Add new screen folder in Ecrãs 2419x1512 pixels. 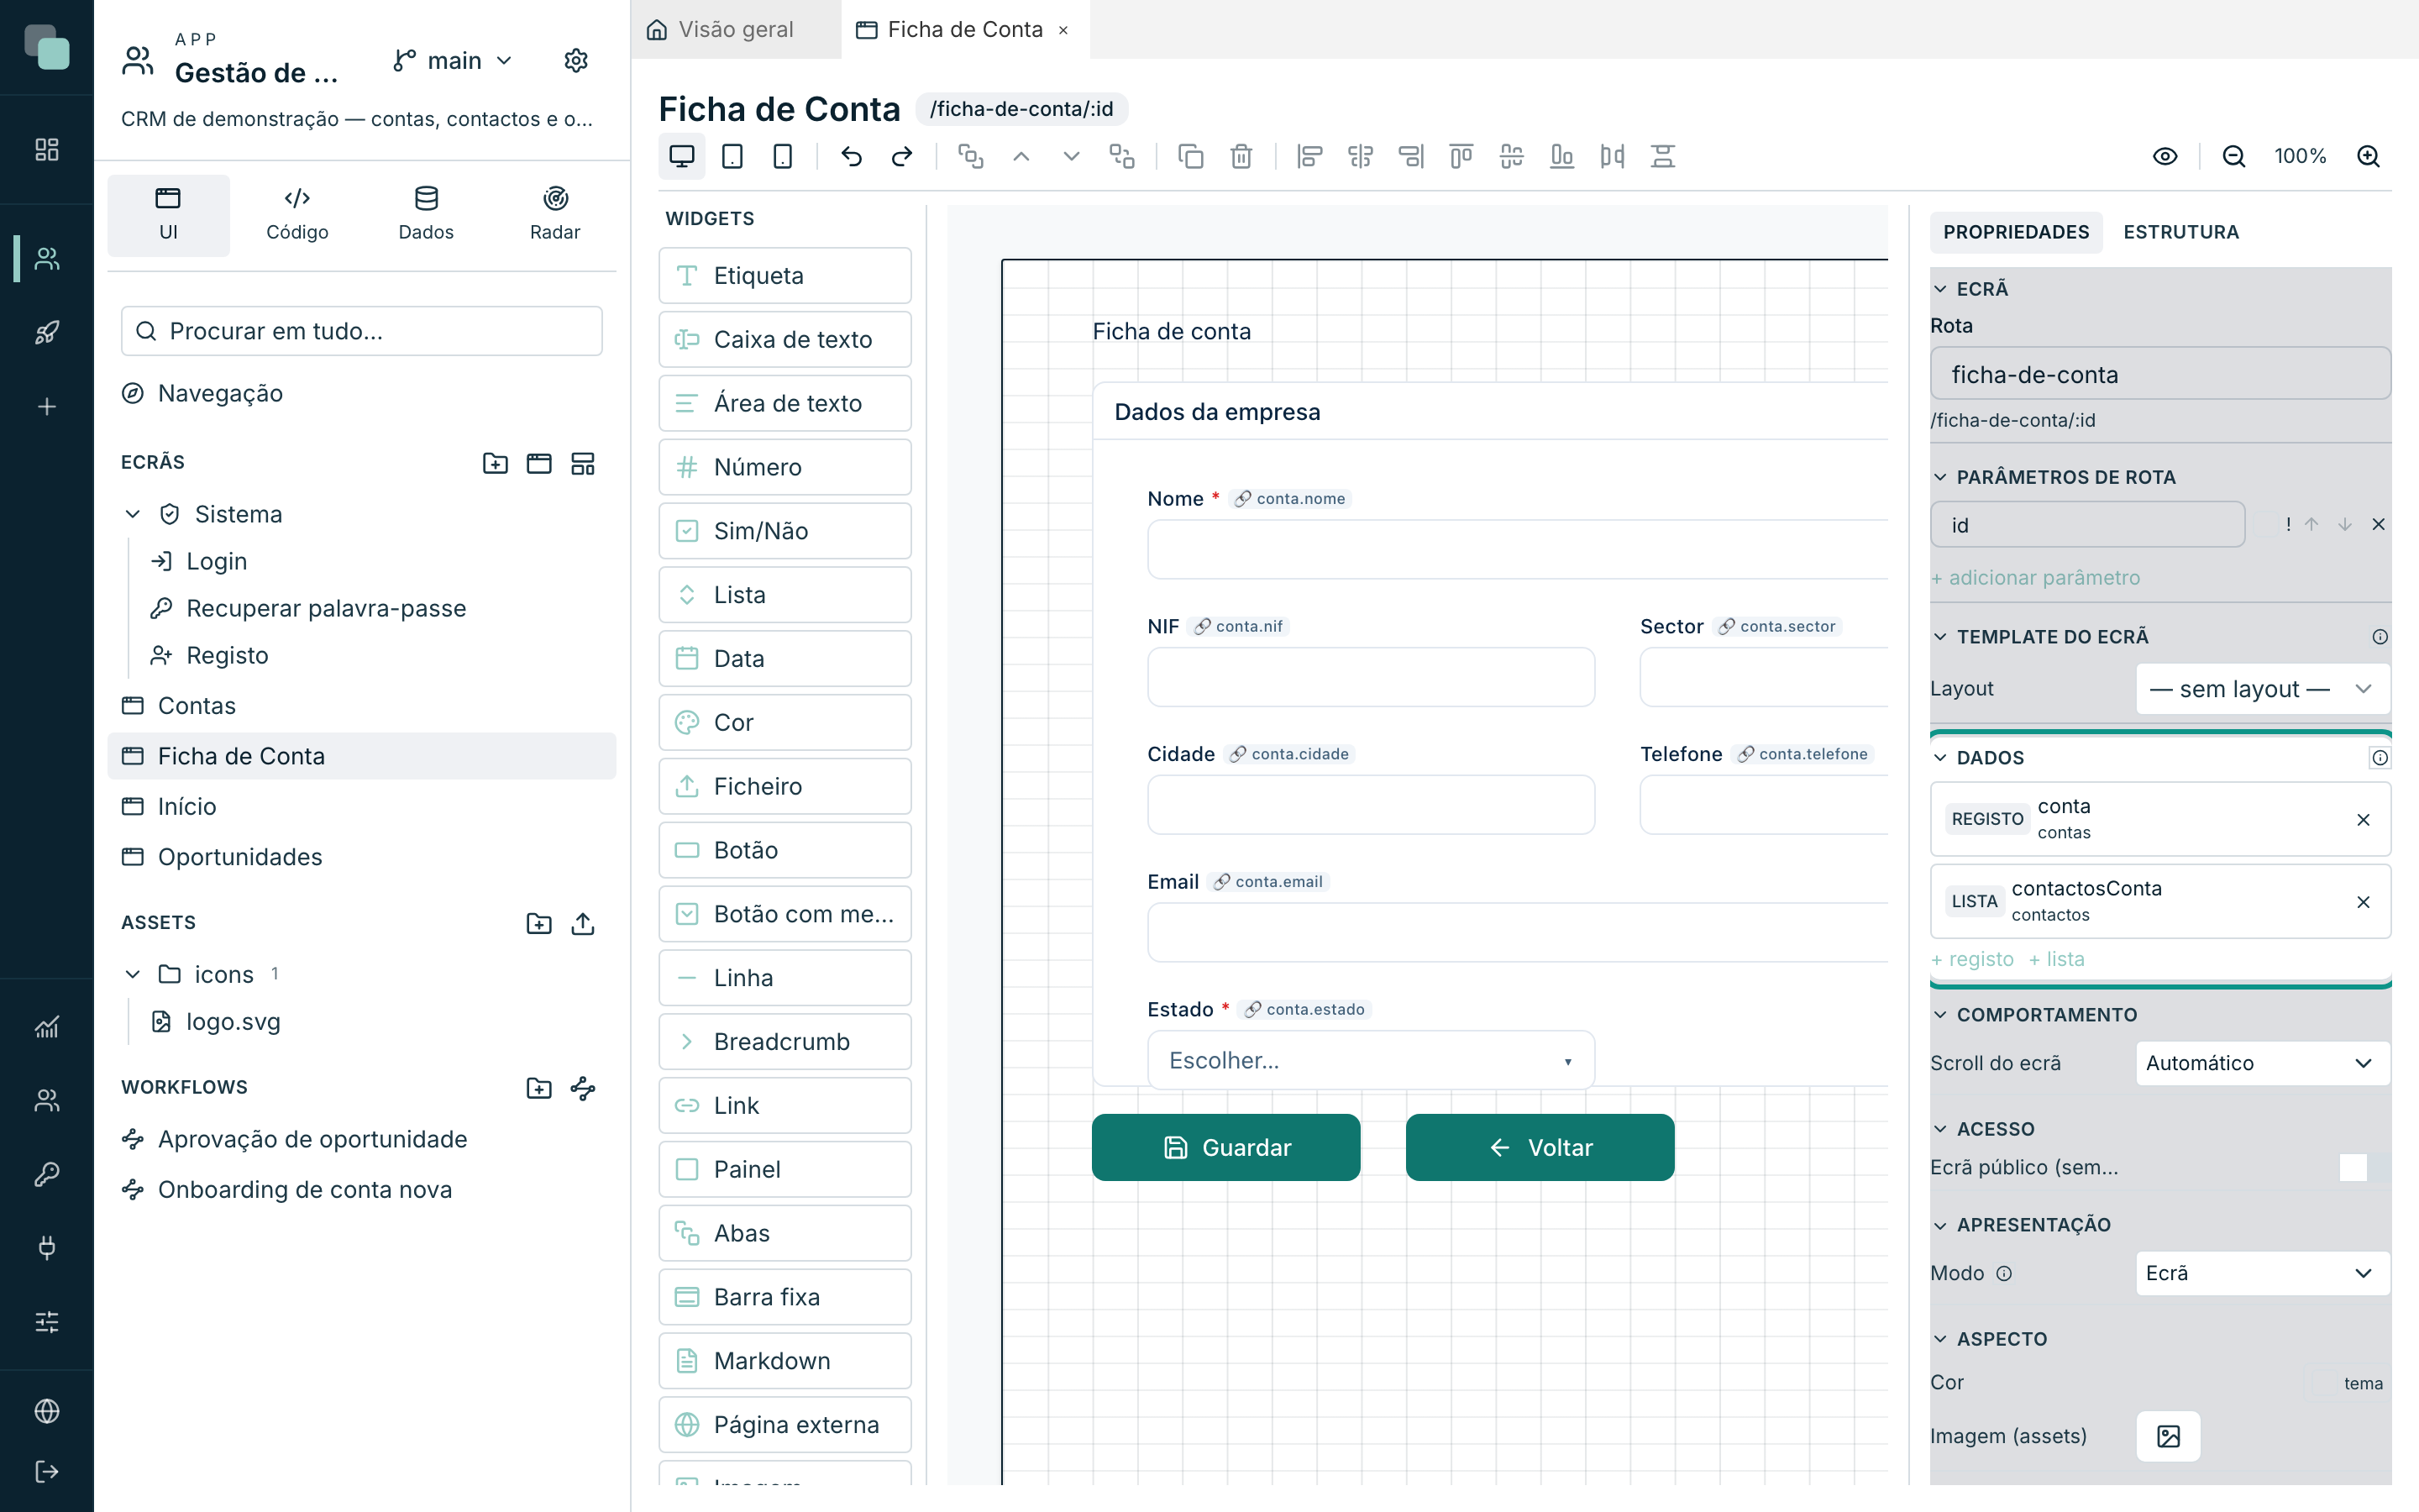[x=495, y=463]
